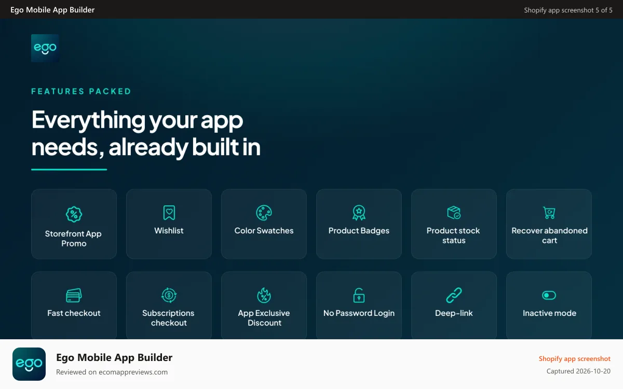The image size is (623, 389).
Task: Select the 'Product Badges' card label
Action: [359, 231]
